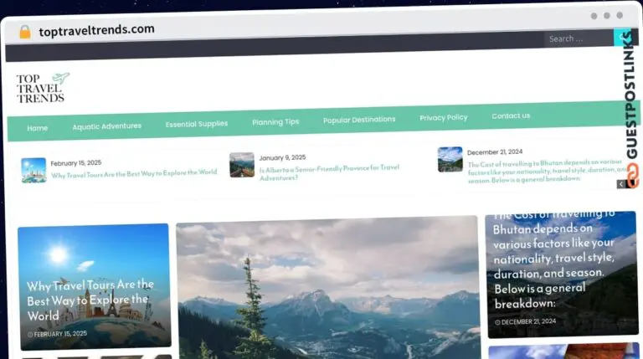The image size is (643, 359).
Task: Navigate to Popular Destinations
Action: tap(359, 120)
